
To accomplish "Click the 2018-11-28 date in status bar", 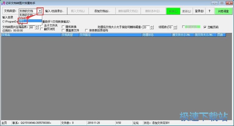I will click(94, 123).
